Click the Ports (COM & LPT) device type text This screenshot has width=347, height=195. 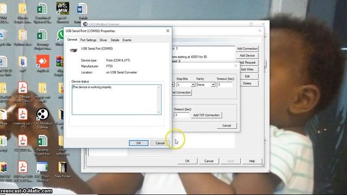[x=118, y=60]
